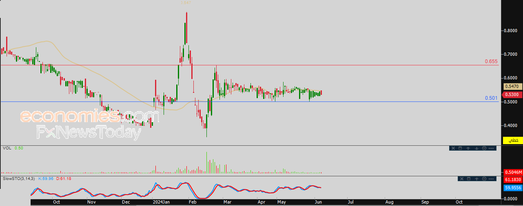Click the VOL indicator label
Viewport: 523px width, 206px height.
pyautogui.click(x=7, y=148)
